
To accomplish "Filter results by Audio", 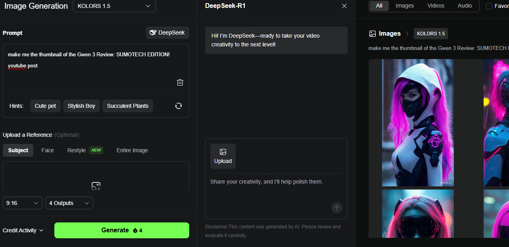I will pos(465,6).
